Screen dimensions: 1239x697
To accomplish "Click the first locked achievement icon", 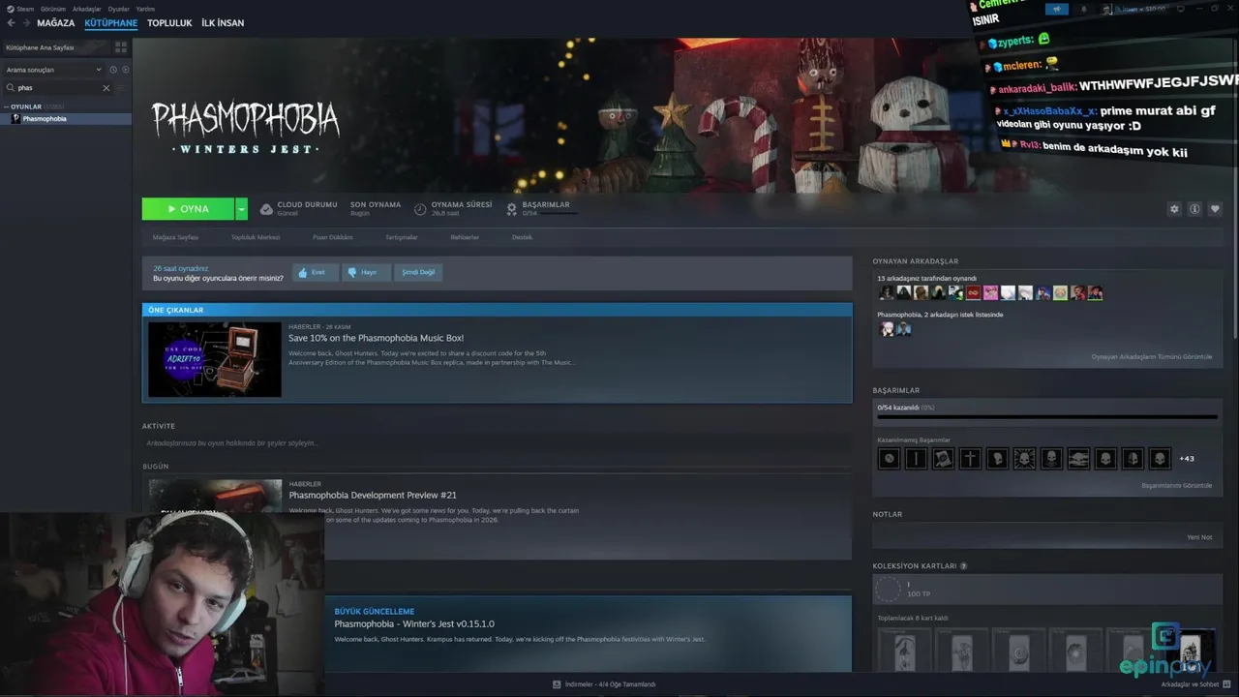I will pyautogui.click(x=889, y=459).
